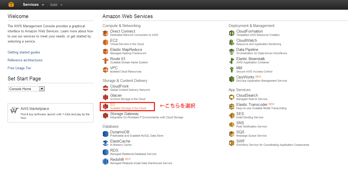Open the Glacier text link

pyautogui.click(x=116, y=95)
